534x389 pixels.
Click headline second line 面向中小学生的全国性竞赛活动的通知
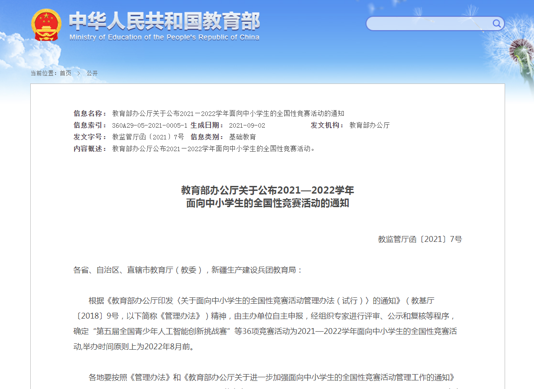(x=267, y=203)
